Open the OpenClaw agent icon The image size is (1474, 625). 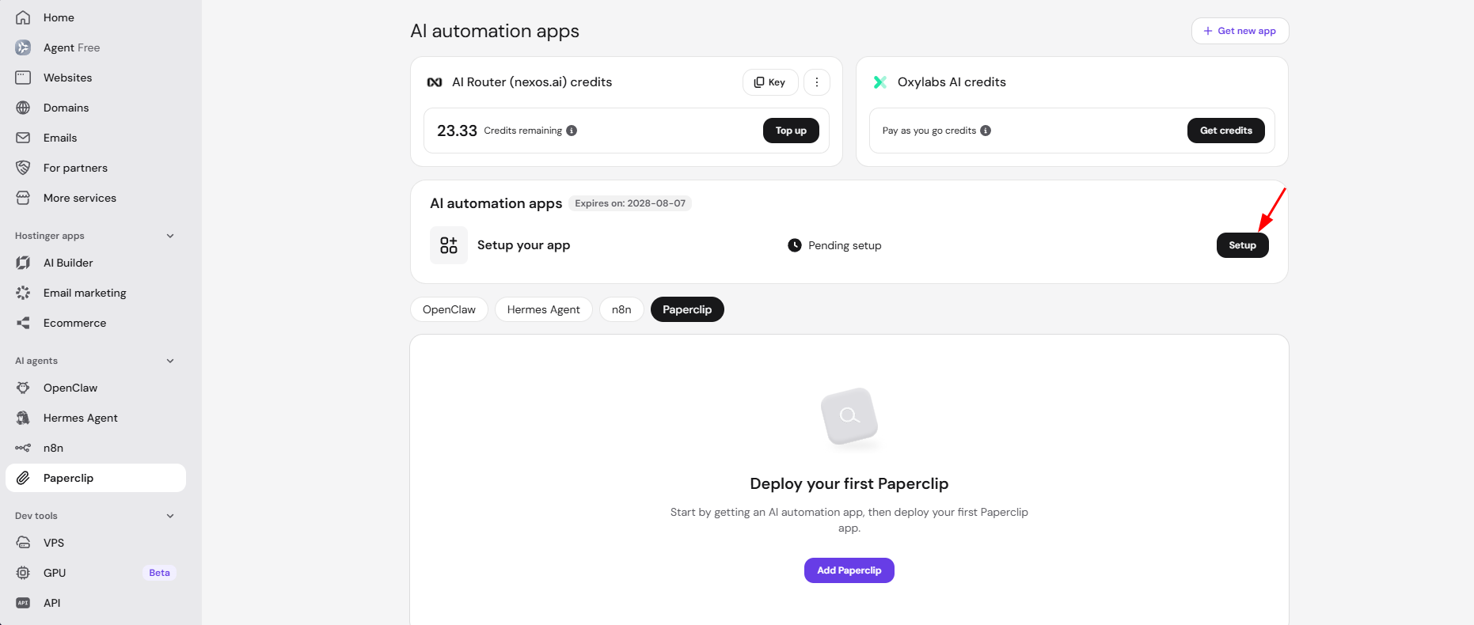23,388
